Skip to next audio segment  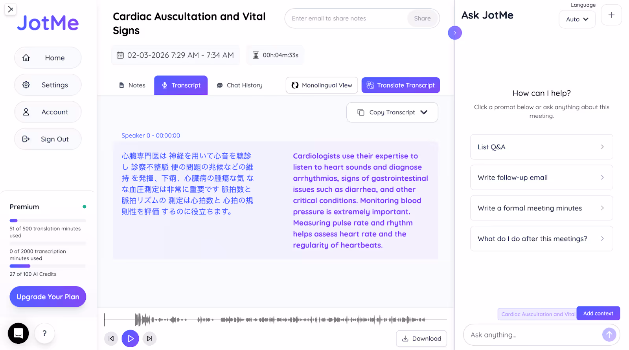[149, 339]
